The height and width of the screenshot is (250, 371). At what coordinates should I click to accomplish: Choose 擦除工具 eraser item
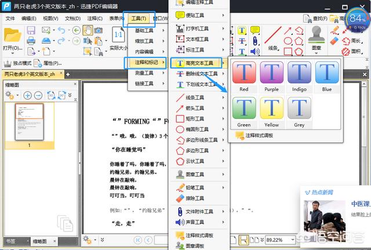coord(199,198)
